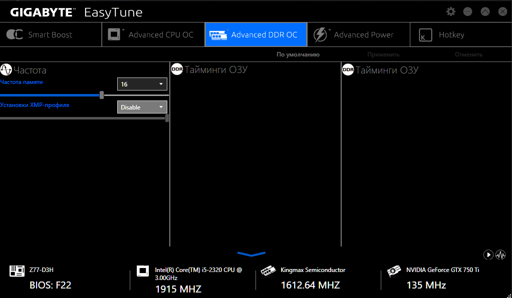Click the Z77-D3H motherboard name
This screenshot has width=512, height=298.
pyautogui.click(x=42, y=270)
